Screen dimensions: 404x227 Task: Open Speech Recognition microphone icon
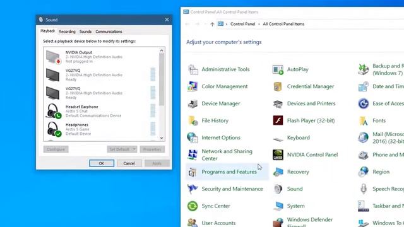tap(364, 189)
